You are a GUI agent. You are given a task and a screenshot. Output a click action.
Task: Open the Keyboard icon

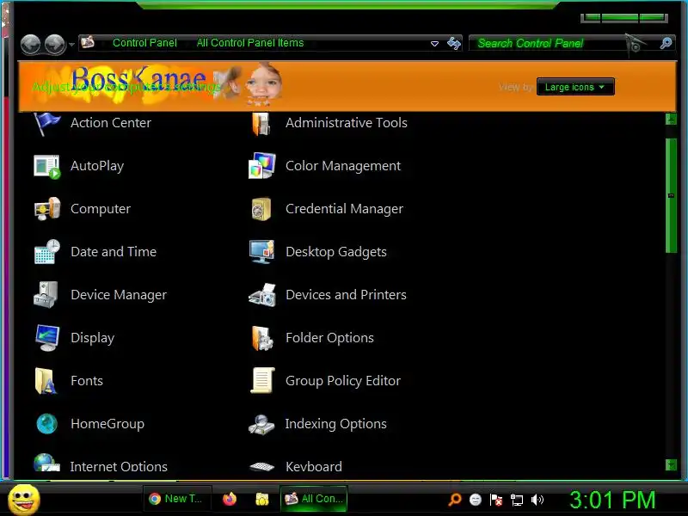pyautogui.click(x=261, y=467)
